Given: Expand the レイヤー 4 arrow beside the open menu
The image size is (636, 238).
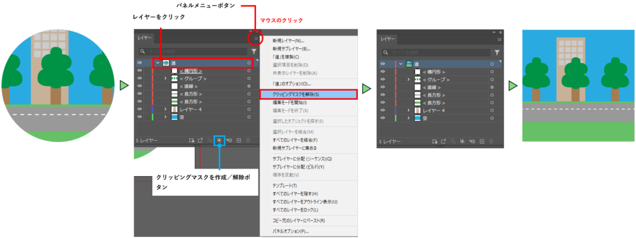Looking at the screenshot, I should pyautogui.click(x=165, y=109).
